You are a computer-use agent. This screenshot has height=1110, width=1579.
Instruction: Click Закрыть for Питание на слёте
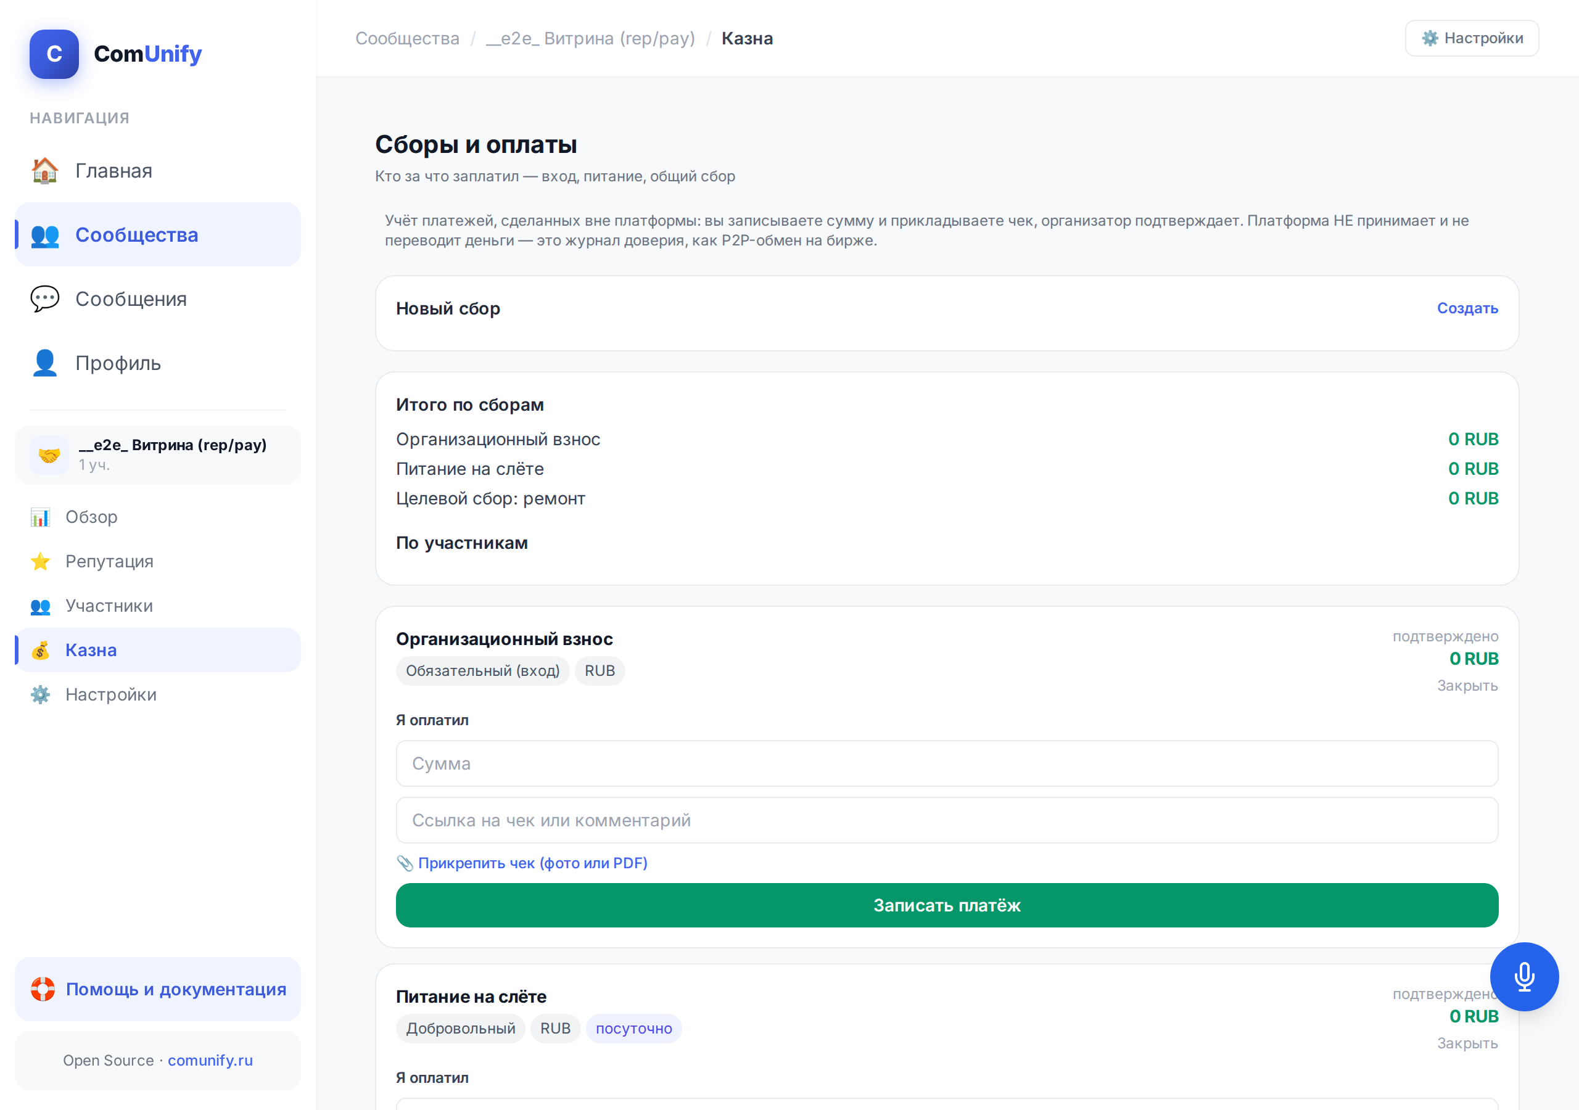1467,1043
